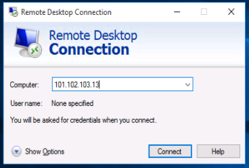Click the Show Options chevron circle icon
The image size is (249, 168).
click(x=17, y=151)
